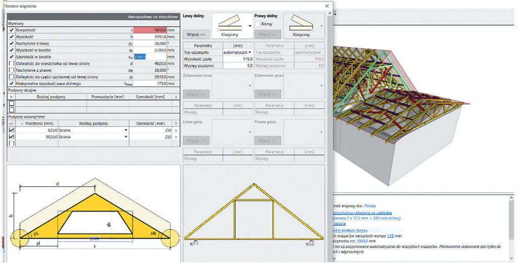Uncheck Nachylenie z lewej

pyautogui.click(x=12, y=43)
